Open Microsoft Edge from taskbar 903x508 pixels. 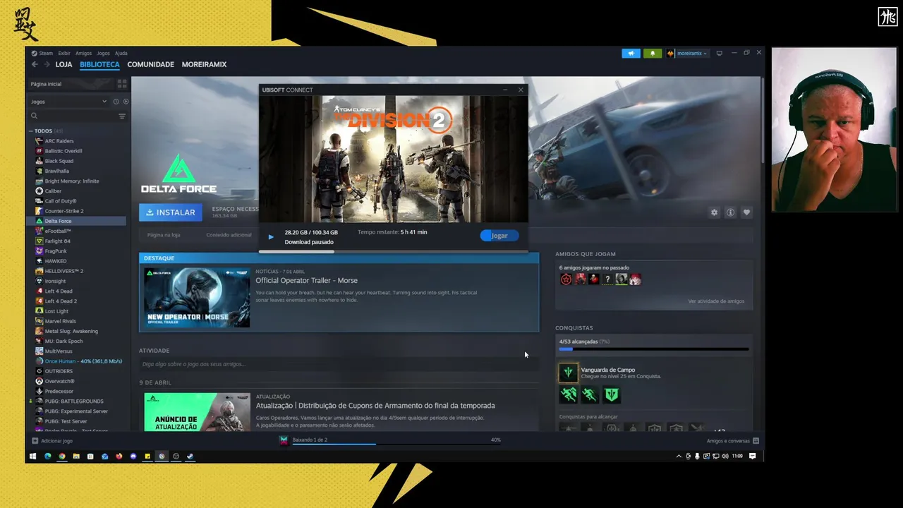[48, 456]
